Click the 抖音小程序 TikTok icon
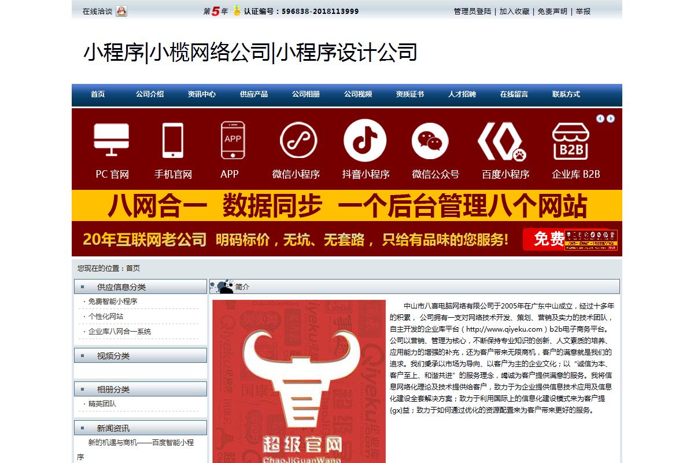 [365, 140]
